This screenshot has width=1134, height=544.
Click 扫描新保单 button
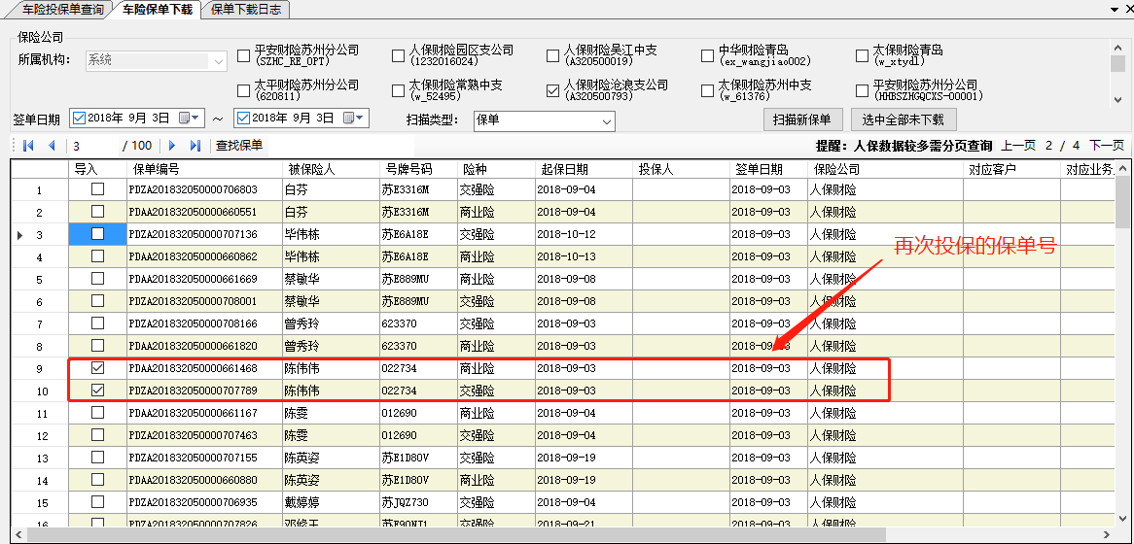801,119
